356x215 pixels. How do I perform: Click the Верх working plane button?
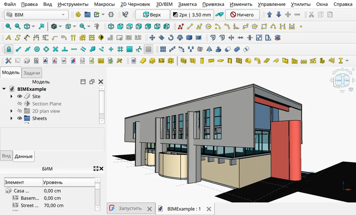[152, 15]
